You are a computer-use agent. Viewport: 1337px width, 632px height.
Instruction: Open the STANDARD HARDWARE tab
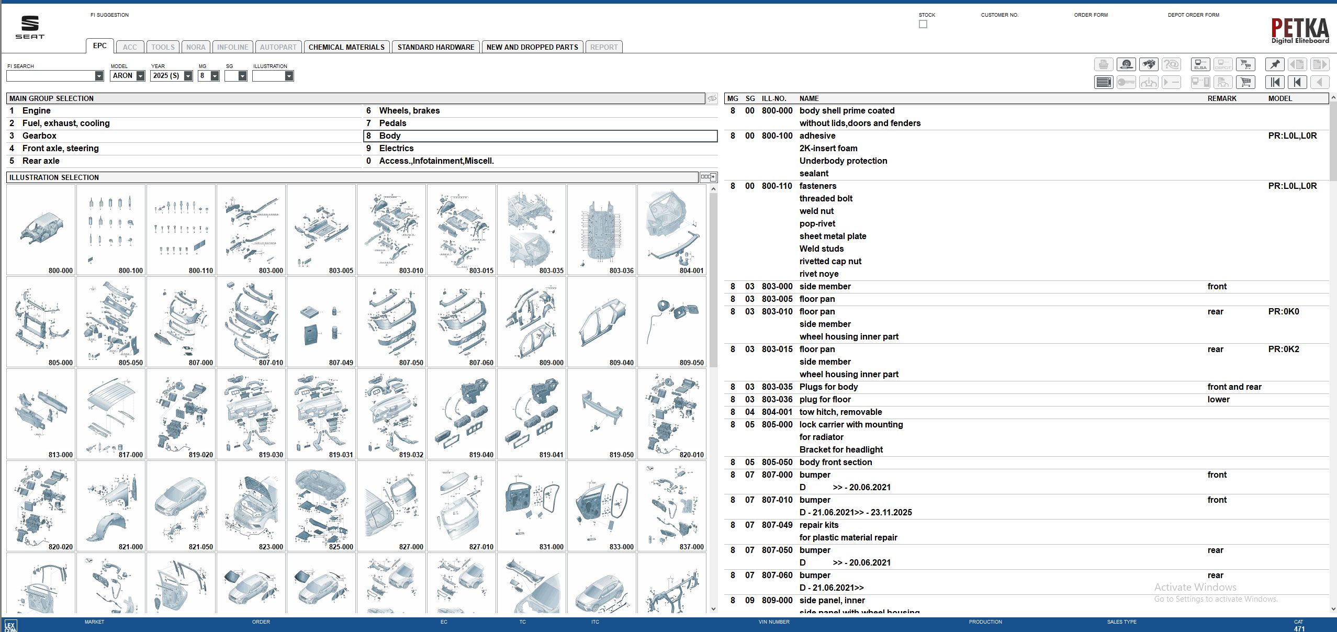(436, 47)
